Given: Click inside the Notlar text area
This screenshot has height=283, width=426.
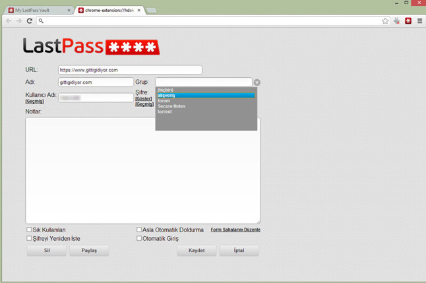Looking at the screenshot, I should coord(142,170).
